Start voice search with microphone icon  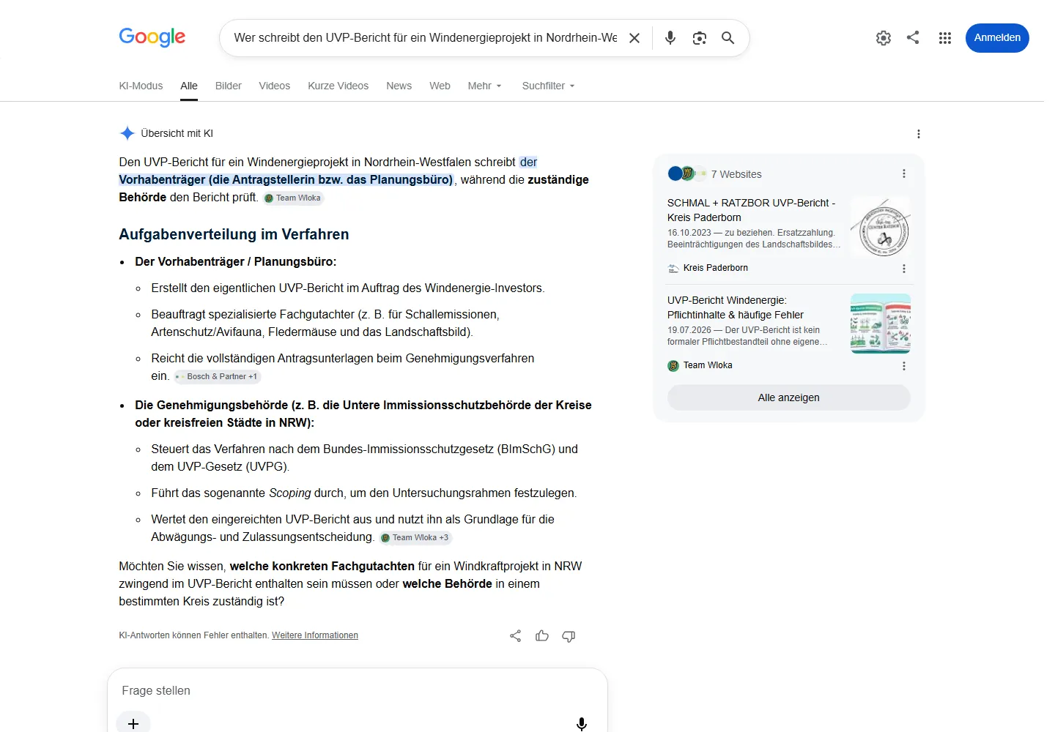click(670, 38)
